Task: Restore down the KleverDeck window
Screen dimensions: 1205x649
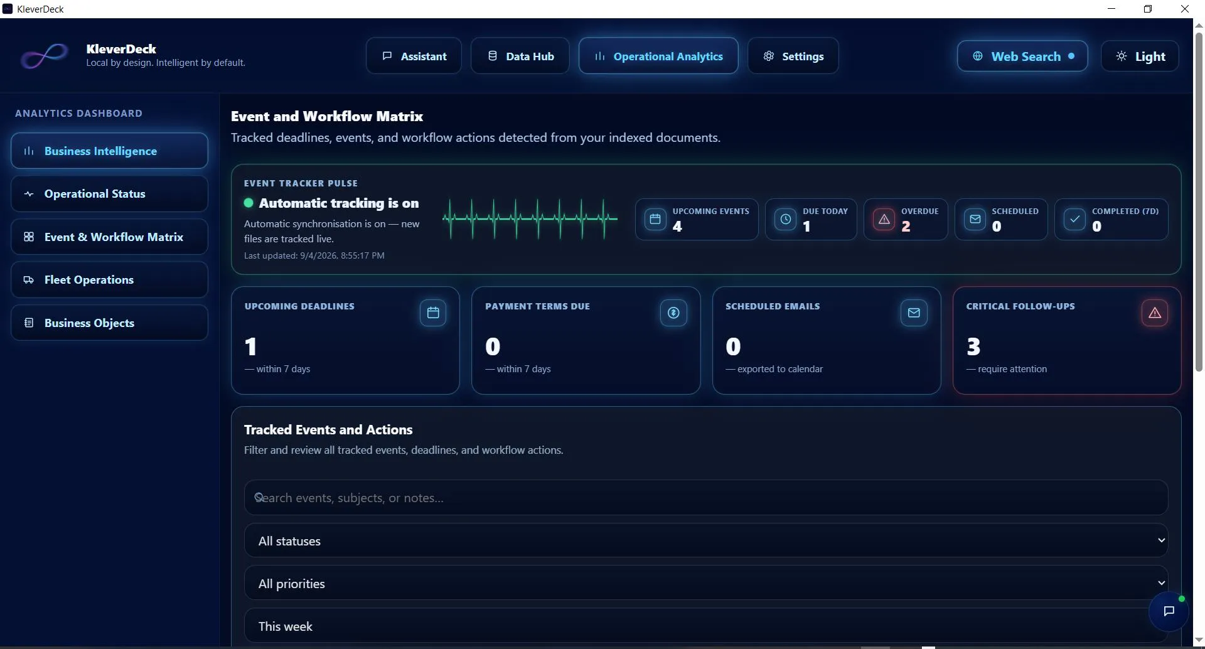Action: (x=1148, y=9)
